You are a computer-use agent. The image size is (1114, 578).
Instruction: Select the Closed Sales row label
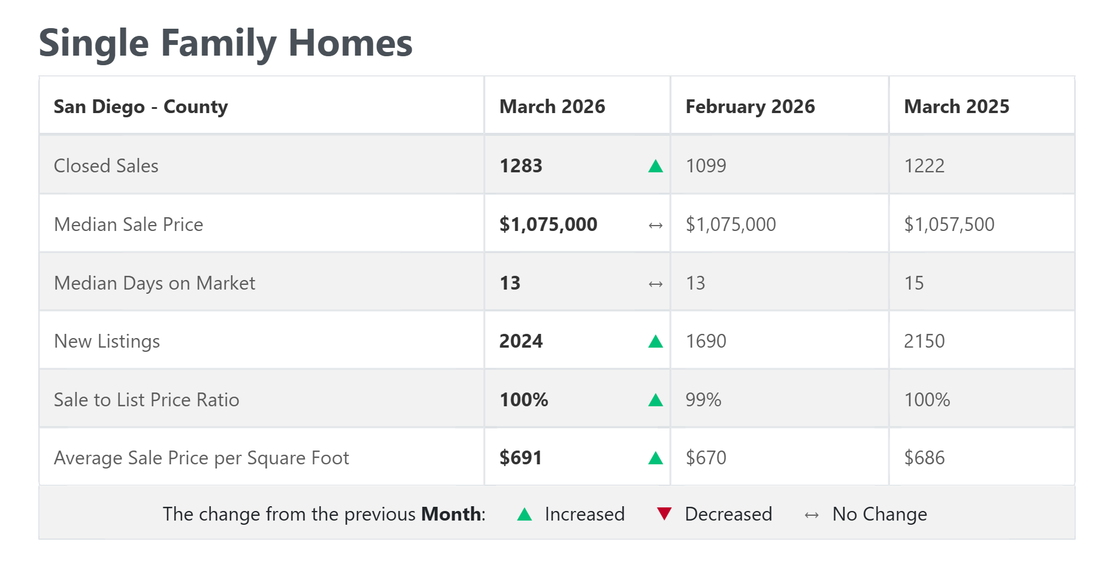pyautogui.click(x=106, y=166)
